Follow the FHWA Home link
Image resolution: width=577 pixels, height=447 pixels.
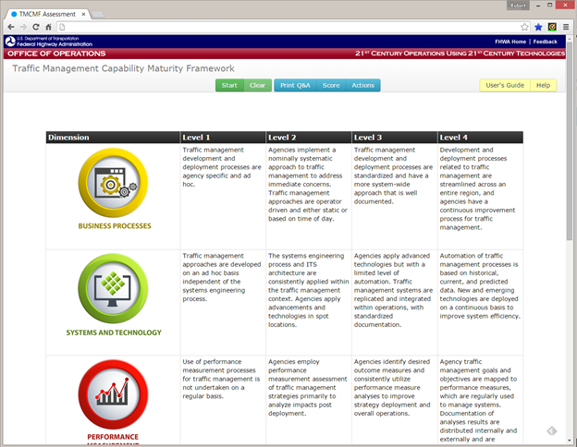click(510, 42)
